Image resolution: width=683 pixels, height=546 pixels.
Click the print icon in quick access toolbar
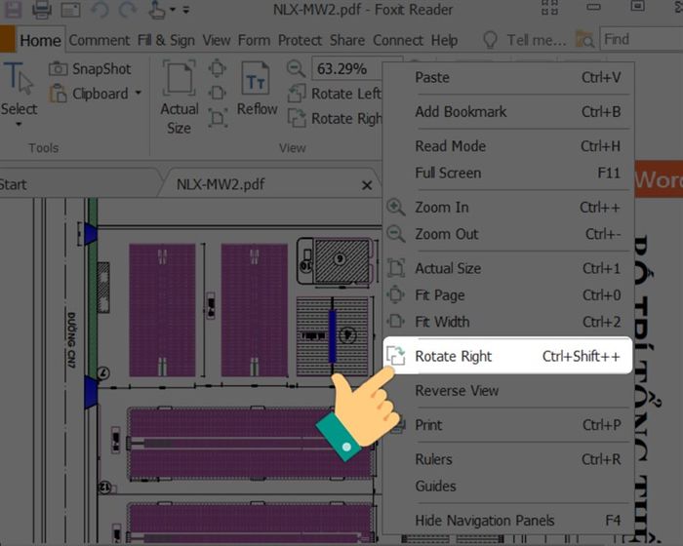click(x=42, y=11)
